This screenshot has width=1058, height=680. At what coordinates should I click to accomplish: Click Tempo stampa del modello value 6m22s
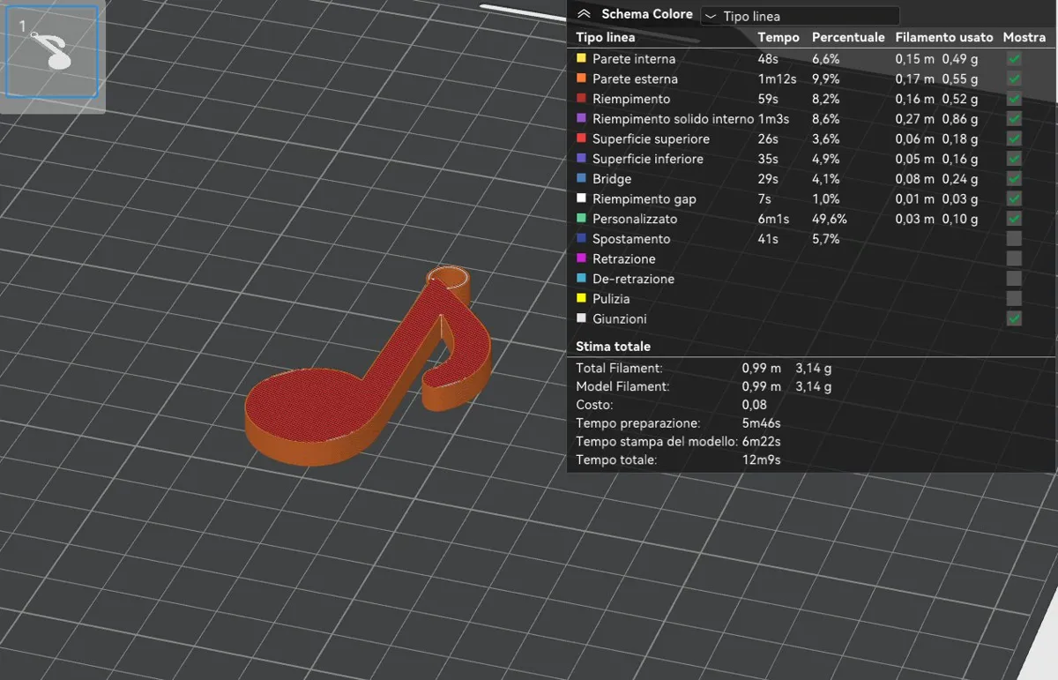click(763, 441)
